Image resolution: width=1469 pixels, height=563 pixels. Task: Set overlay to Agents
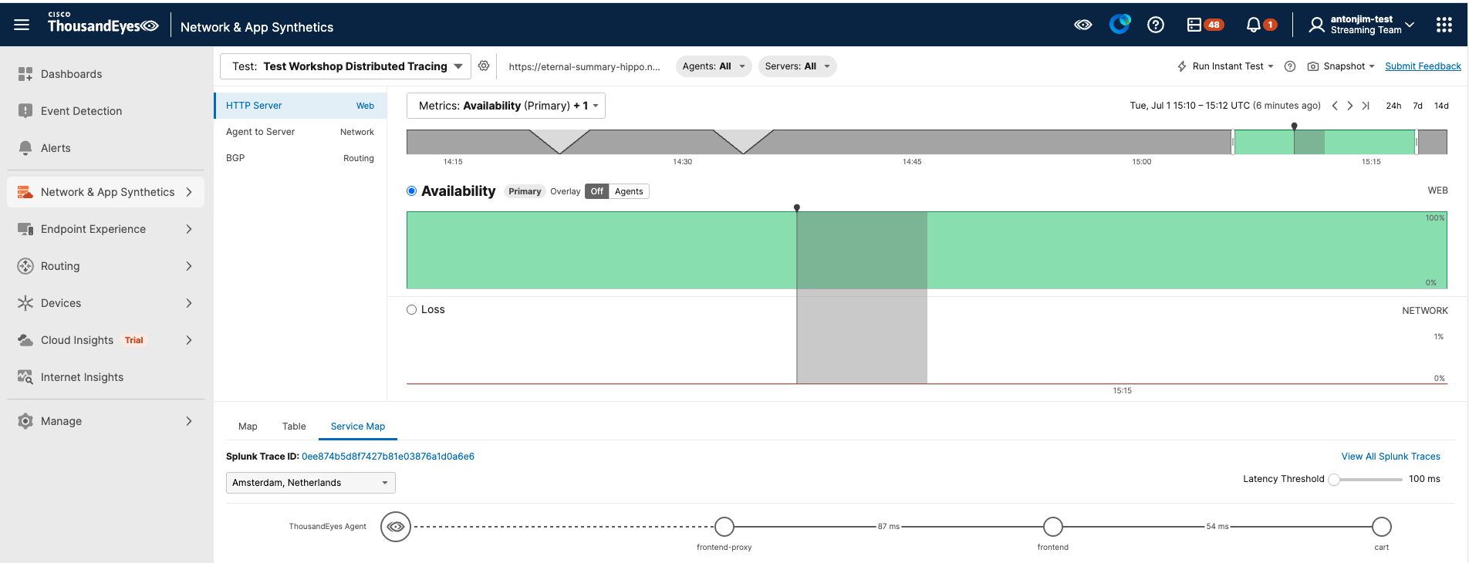tap(629, 191)
